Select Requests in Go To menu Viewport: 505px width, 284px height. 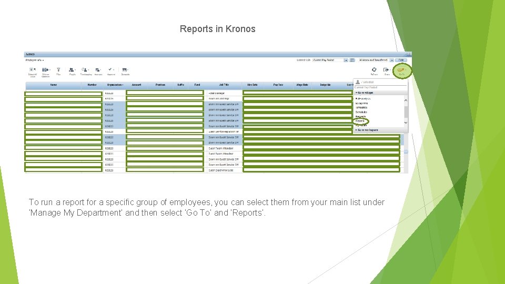point(361,117)
